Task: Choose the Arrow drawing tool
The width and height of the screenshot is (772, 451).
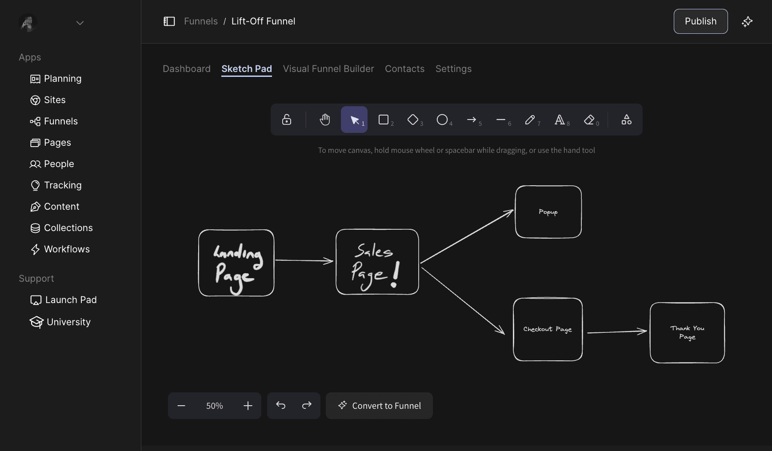Action: 472,120
